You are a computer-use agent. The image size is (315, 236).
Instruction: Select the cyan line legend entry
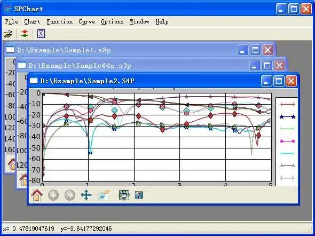pyautogui.click(x=287, y=154)
